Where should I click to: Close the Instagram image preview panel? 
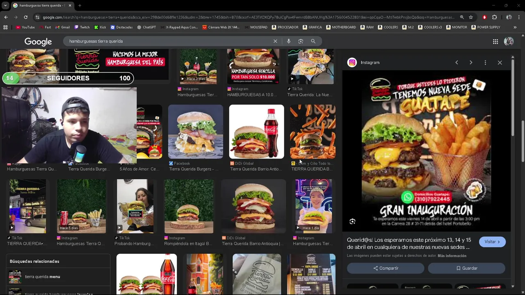tap(500, 63)
